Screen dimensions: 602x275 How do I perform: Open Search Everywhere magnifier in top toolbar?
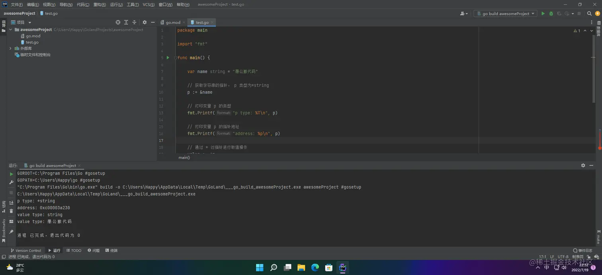point(589,14)
